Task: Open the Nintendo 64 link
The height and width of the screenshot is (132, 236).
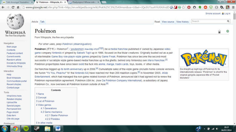Action: point(81,73)
